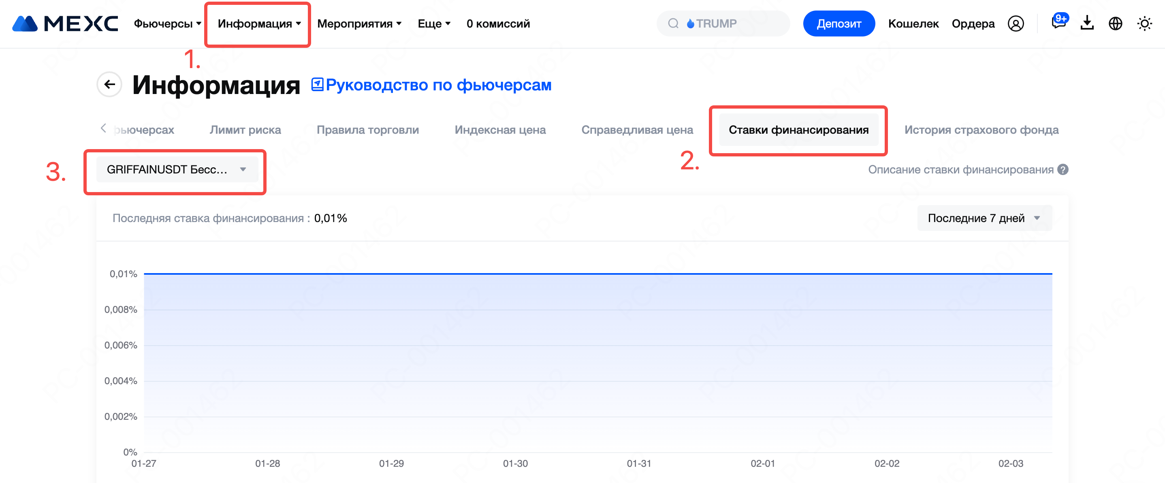Click the funding rate description help icon

coord(1063,170)
